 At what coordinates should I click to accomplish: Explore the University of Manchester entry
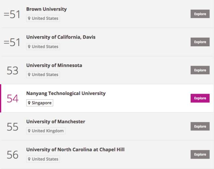200,126
